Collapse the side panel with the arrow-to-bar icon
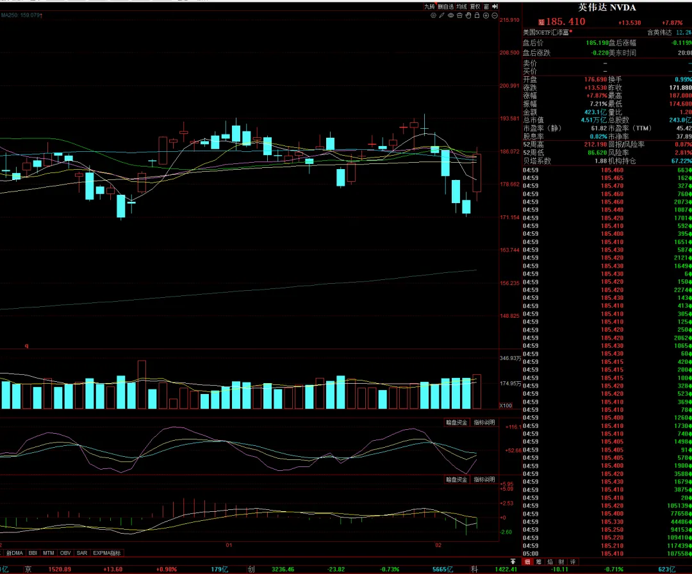 (x=495, y=6)
